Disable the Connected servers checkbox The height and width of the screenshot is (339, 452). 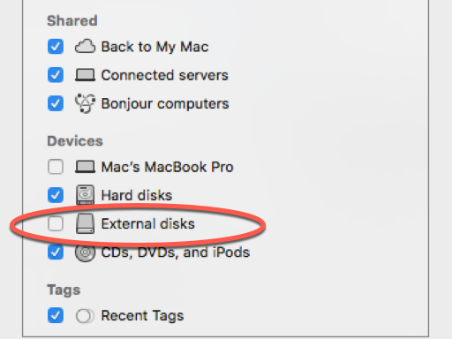click(56, 75)
